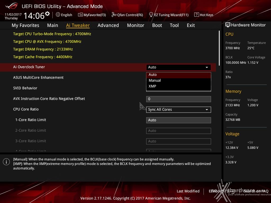Click Target CPU Turbo-Mode Frequency line
This screenshot has width=271, height=203.
click(x=52, y=34)
